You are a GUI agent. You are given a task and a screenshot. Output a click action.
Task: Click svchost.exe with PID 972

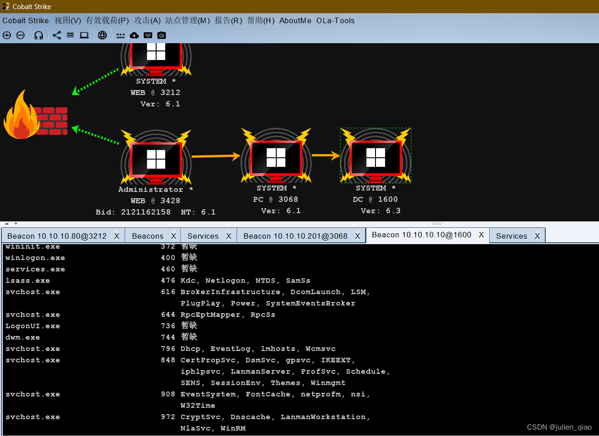tap(33, 417)
